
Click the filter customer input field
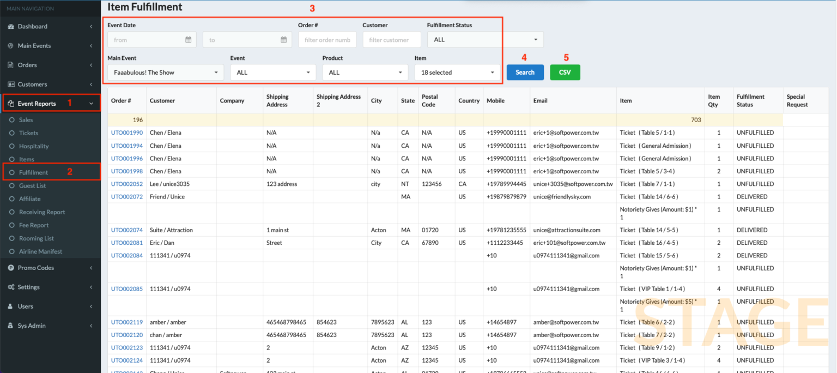[x=391, y=39]
